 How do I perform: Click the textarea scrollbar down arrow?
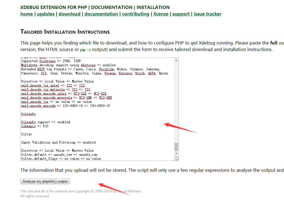click(176, 154)
